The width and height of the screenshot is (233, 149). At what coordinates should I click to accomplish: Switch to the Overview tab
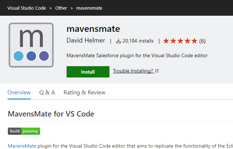(x=19, y=93)
